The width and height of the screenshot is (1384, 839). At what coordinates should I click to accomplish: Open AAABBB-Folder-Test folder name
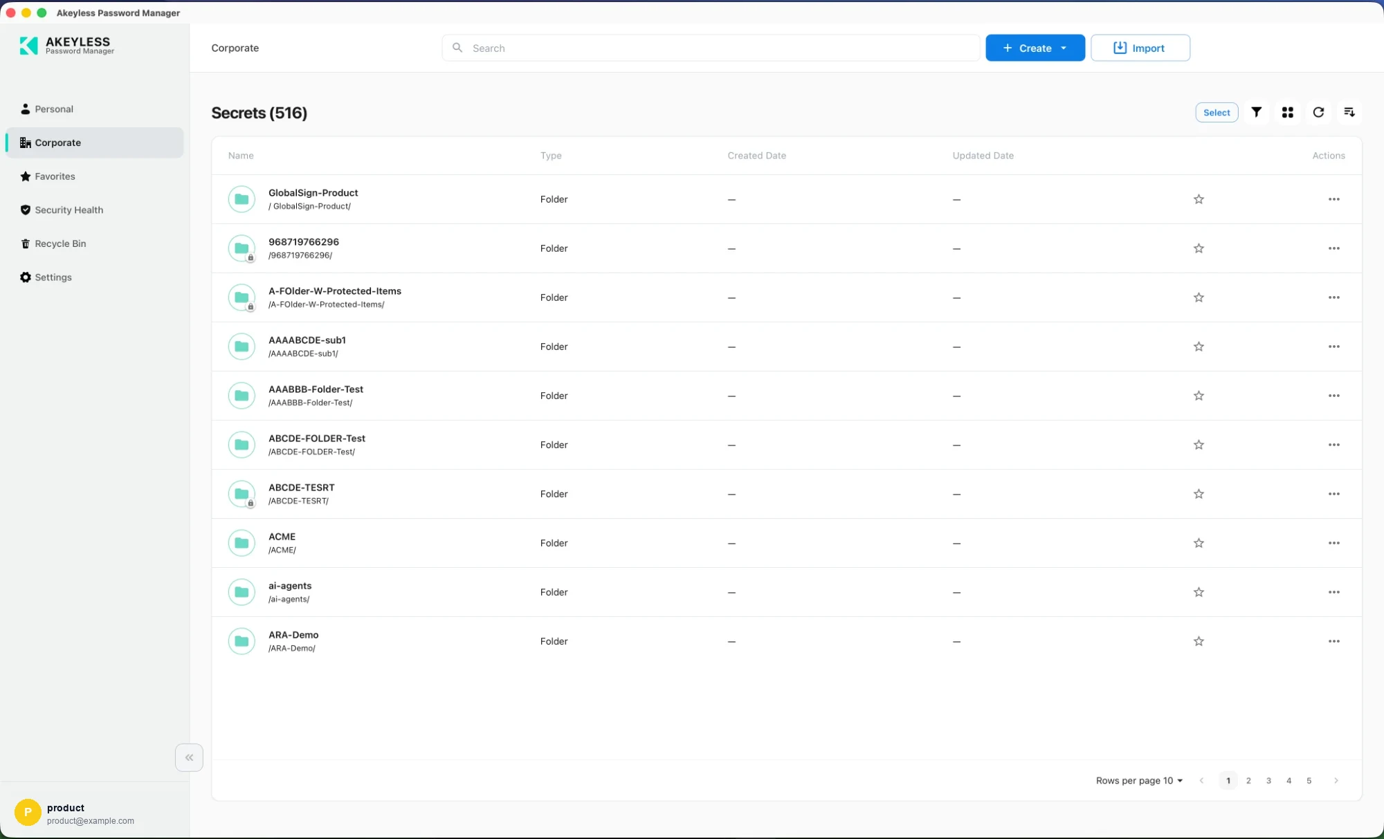(316, 389)
